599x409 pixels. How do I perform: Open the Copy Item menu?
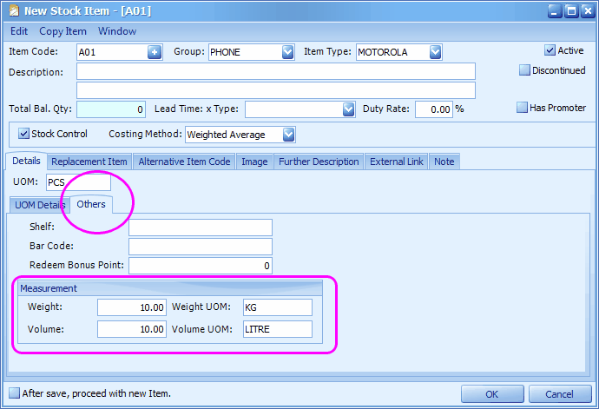[63, 30]
